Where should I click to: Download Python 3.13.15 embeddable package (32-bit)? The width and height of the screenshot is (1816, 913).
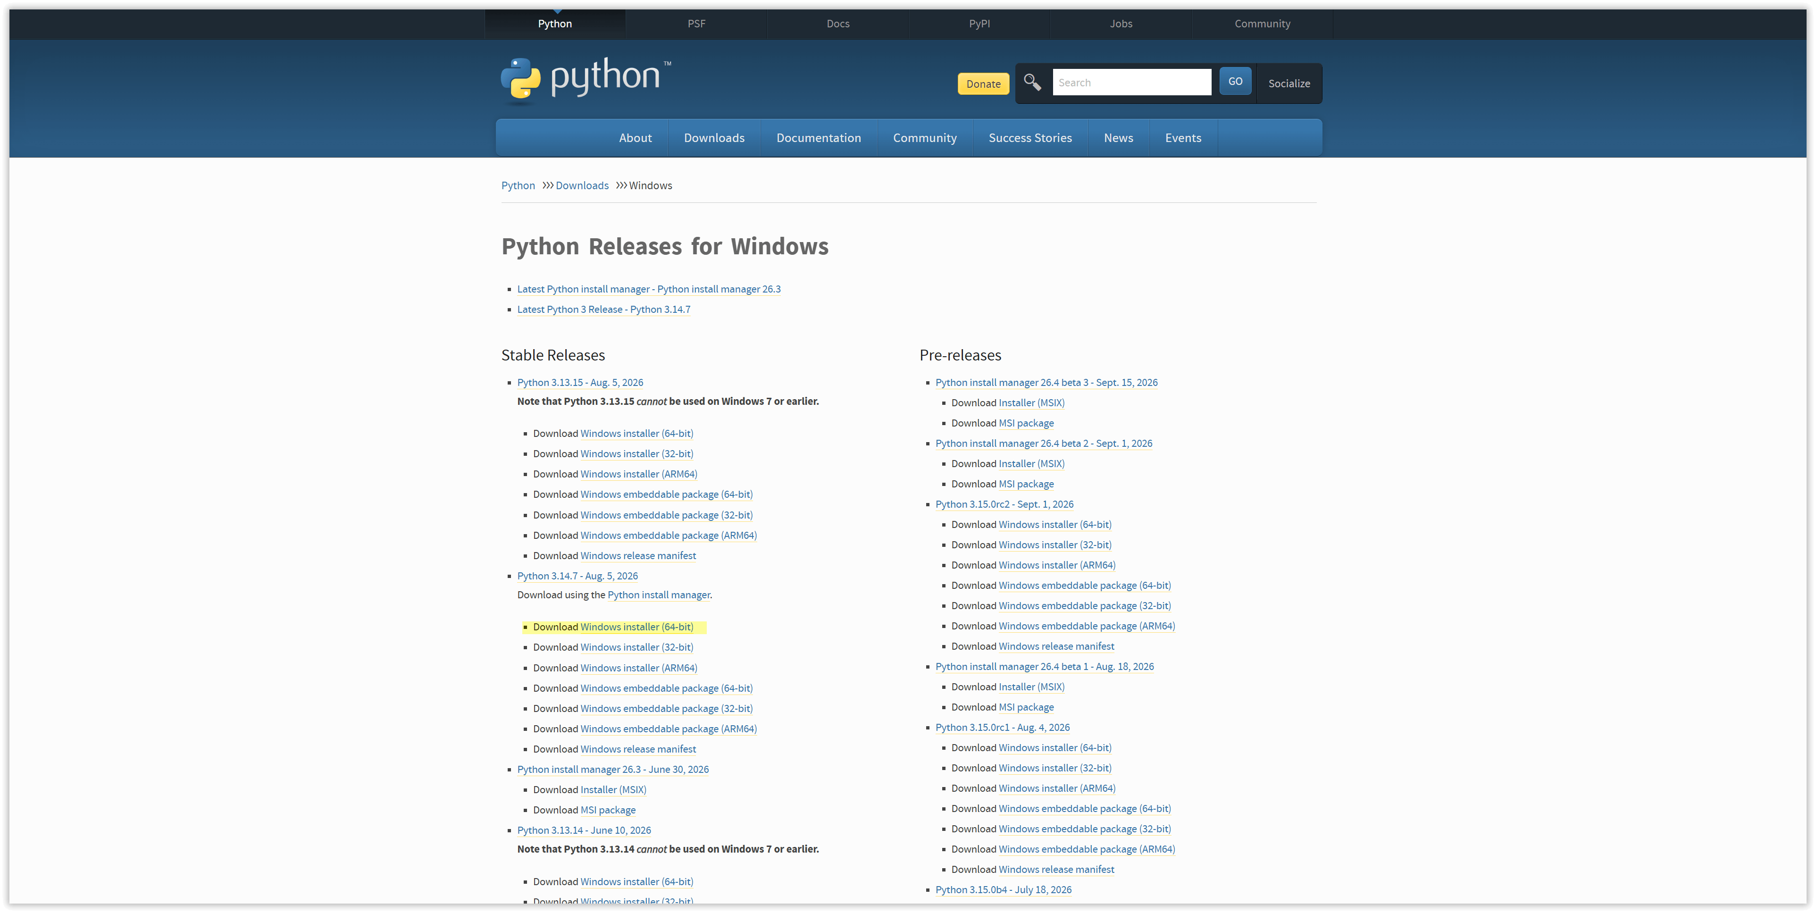point(666,515)
